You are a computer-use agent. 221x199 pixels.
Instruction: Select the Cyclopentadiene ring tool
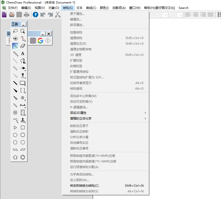pyautogui.click(x=15, y=157)
